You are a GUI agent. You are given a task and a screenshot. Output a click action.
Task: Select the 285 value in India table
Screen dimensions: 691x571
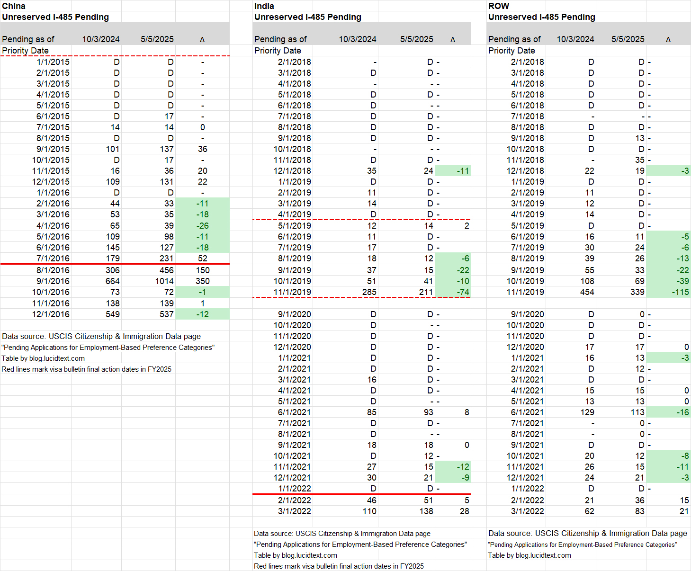coord(369,292)
